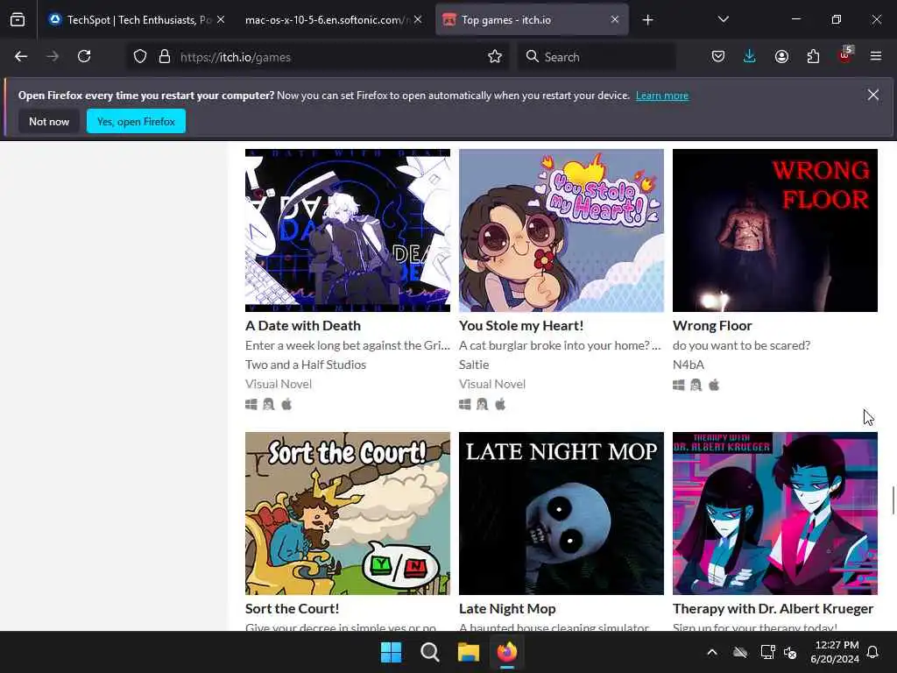Click the Firefox taskbar icon
Viewport: 897px width, 673px height.
[507, 652]
